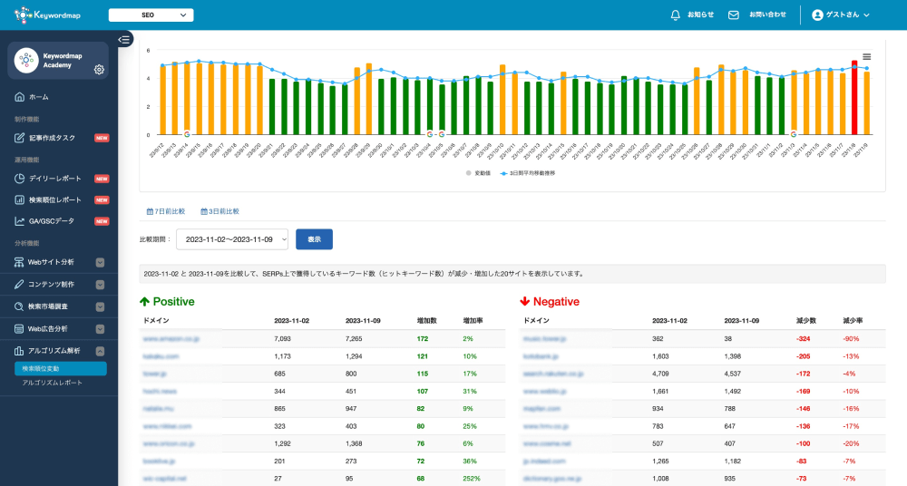
Task: Click the ゲストさん user avatar icon
Action: [x=817, y=15]
